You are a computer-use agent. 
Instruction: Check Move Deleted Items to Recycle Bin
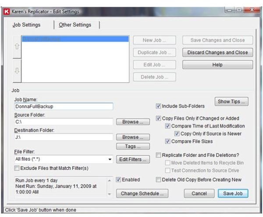tap(167, 163)
